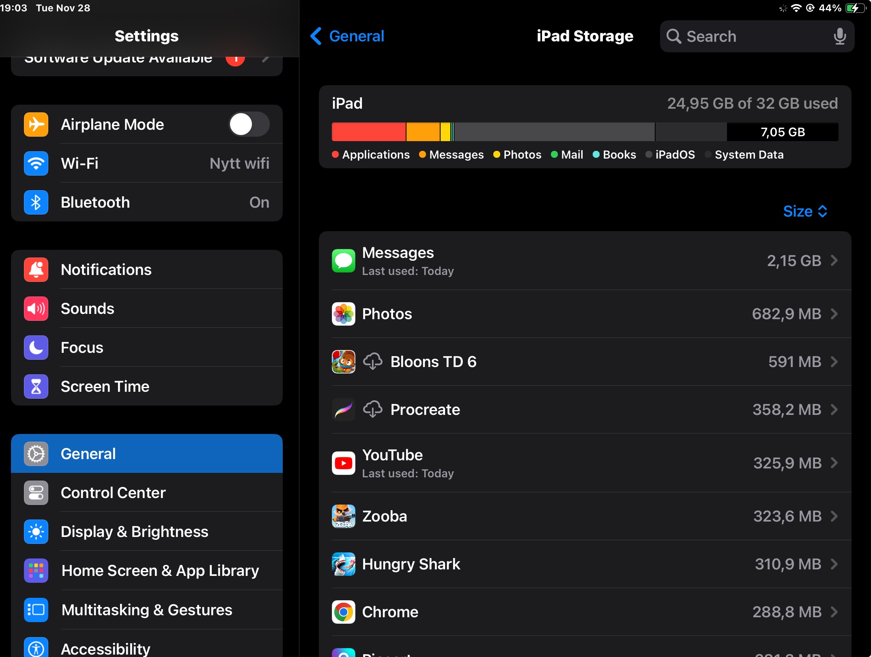
Task: Toggle Airplane Mode on
Action: 249,124
